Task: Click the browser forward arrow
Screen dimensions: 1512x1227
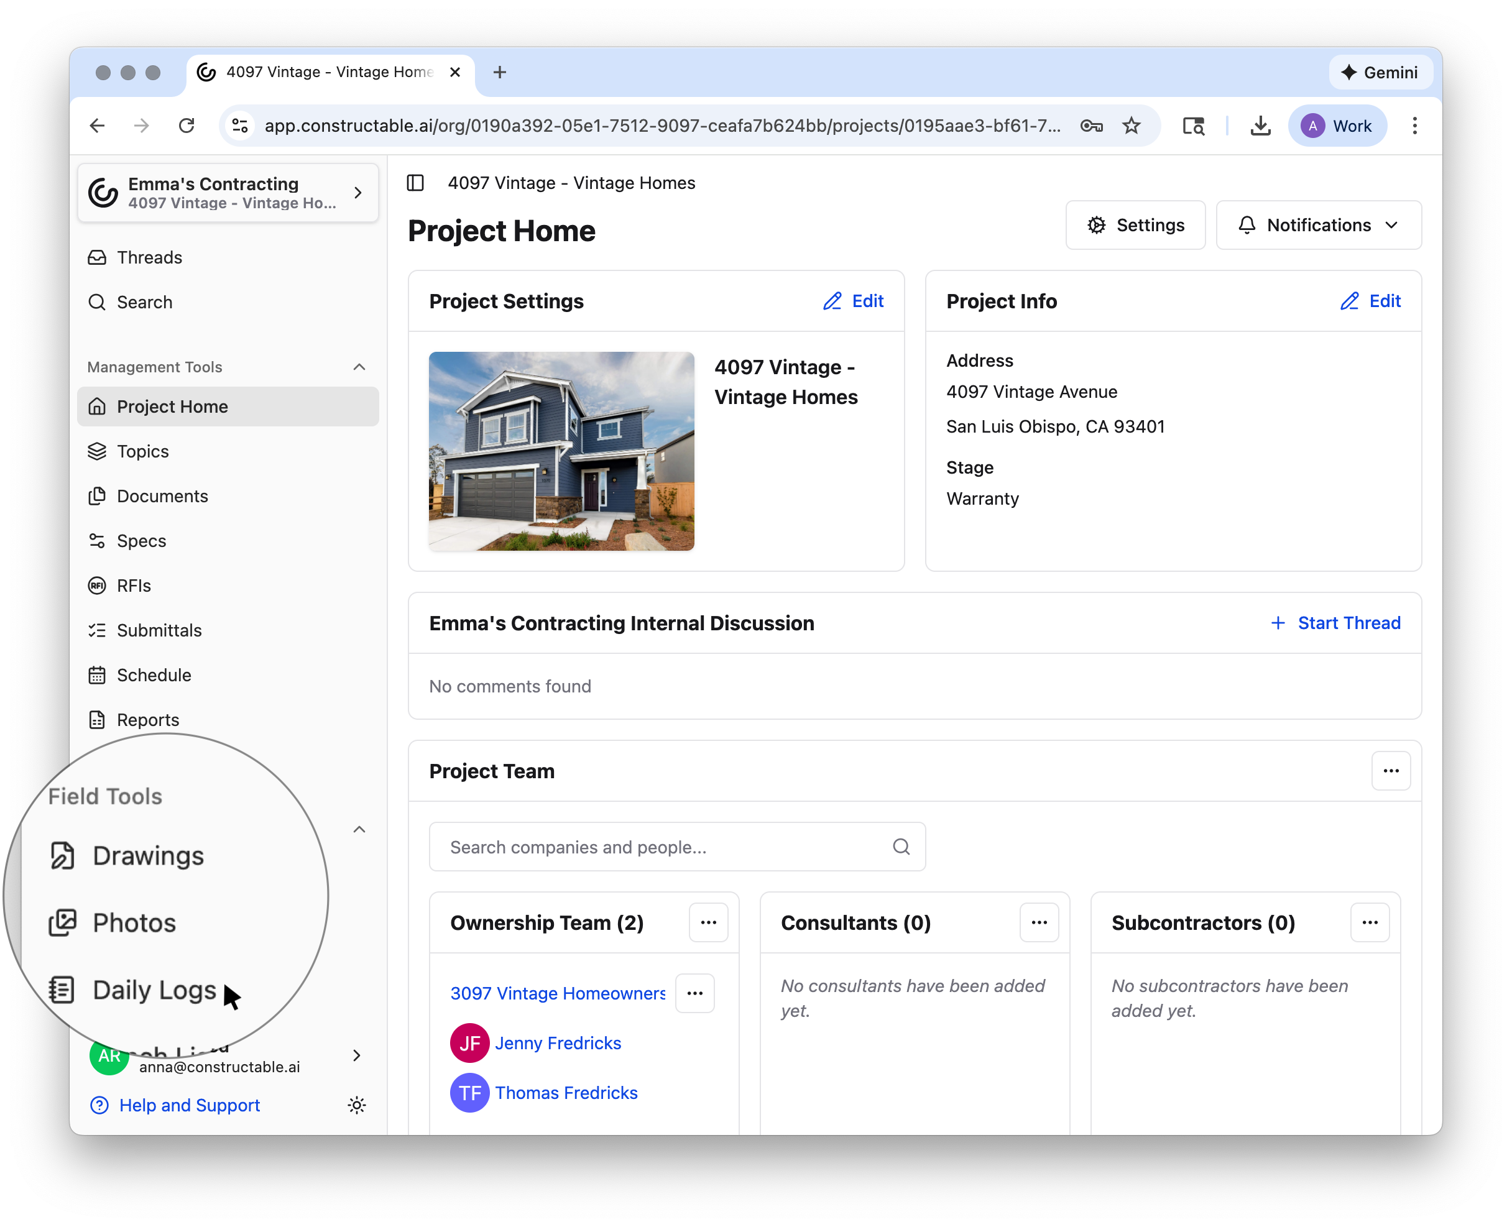Action: pyautogui.click(x=141, y=126)
